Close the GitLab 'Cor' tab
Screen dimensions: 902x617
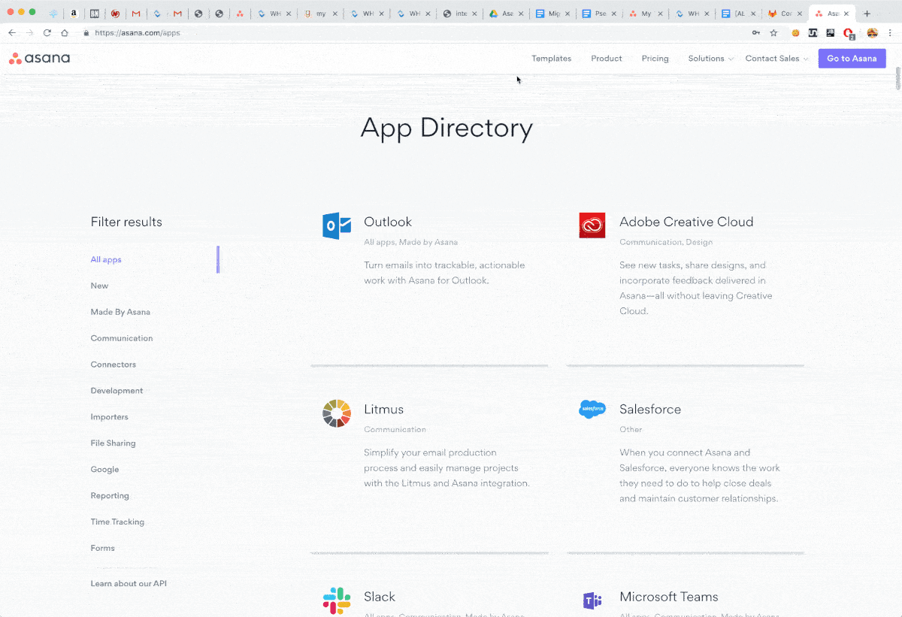[800, 14]
